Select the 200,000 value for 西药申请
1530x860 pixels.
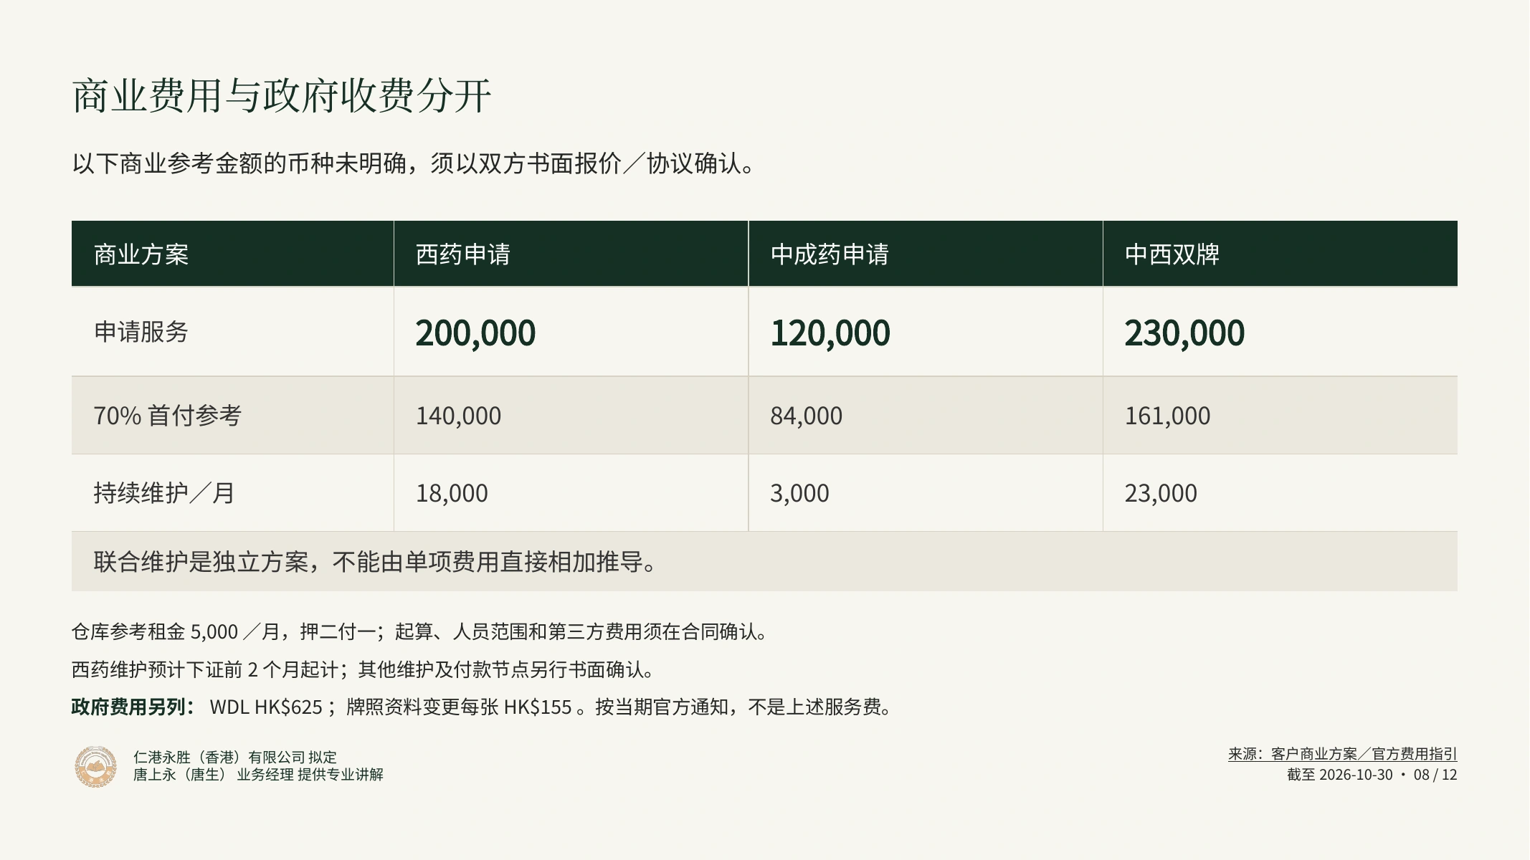(475, 333)
